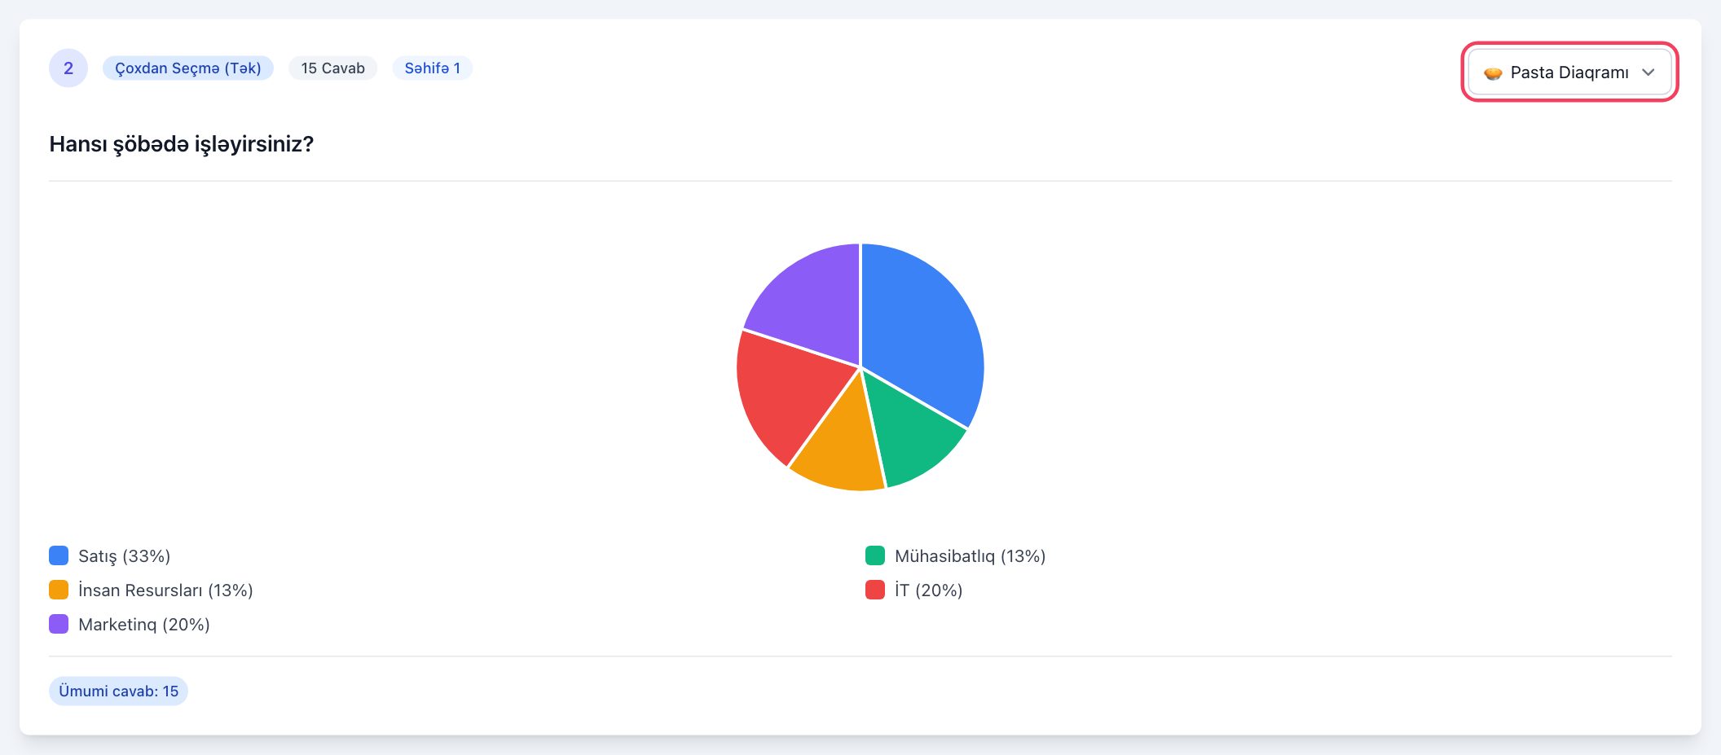Click the pie chart icon in dropdown
The height and width of the screenshot is (755, 1721).
[x=1493, y=73]
